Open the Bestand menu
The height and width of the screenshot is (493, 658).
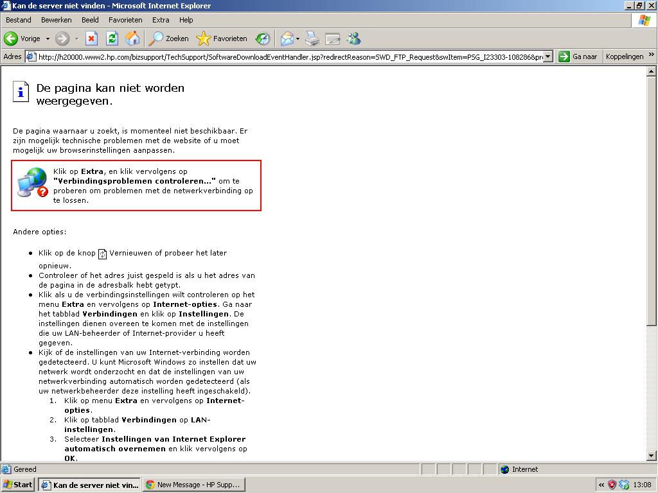tap(19, 20)
